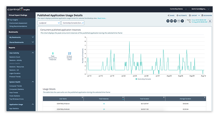220x117 pixels.
Task: Open the Sessions - Resources report
Action: (x=17, y=67)
